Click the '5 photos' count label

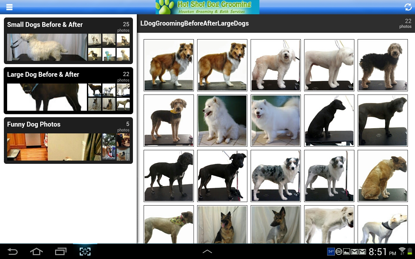click(x=123, y=127)
